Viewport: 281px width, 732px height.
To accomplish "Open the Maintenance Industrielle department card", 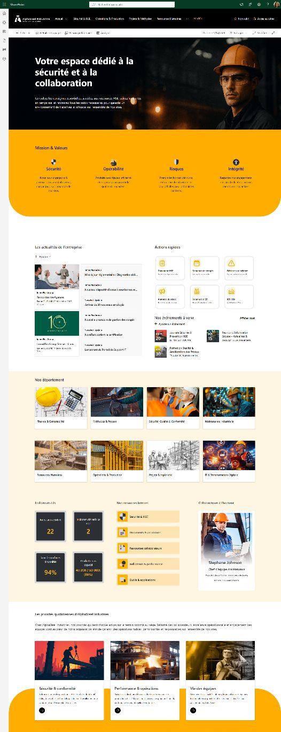I will [229, 407].
